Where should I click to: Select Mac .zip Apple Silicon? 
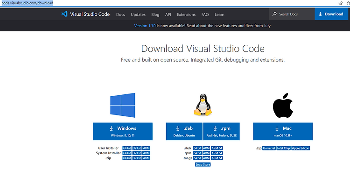[301, 148]
